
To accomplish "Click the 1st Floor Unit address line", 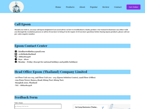I will point(55,78).
